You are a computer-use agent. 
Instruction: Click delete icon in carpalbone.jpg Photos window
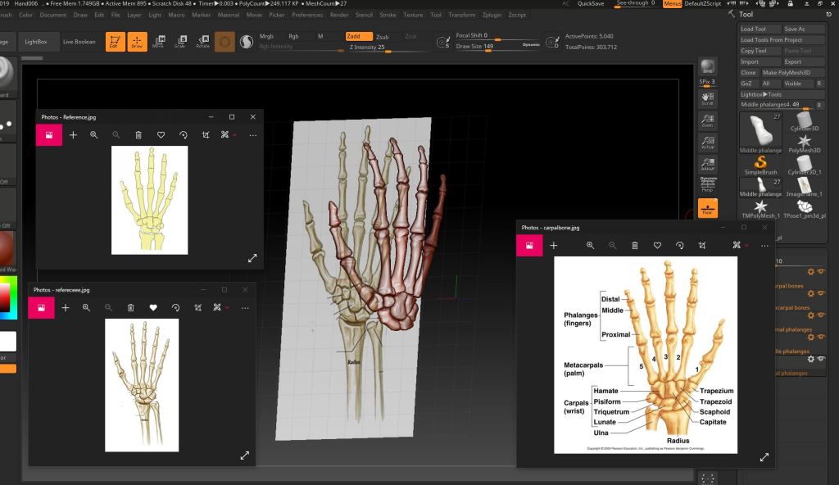(x=635, y=245)
